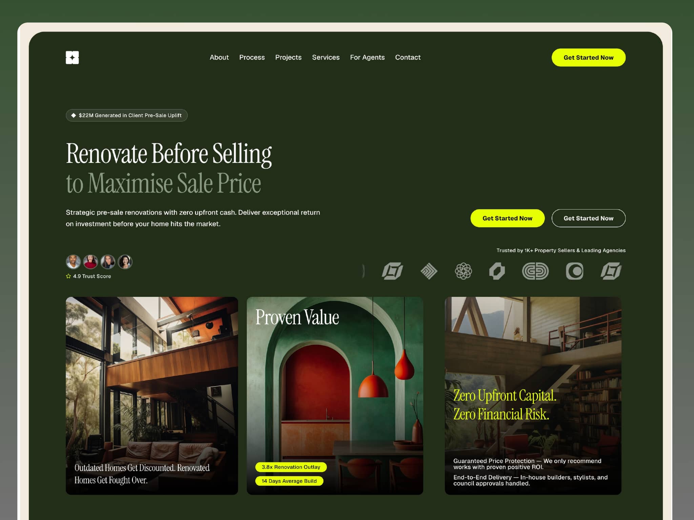Click the first avatar of smiling man
Image resolution: width=694 pixels, height=520 pixels.
pyautogui.click(x=73, y=262)
